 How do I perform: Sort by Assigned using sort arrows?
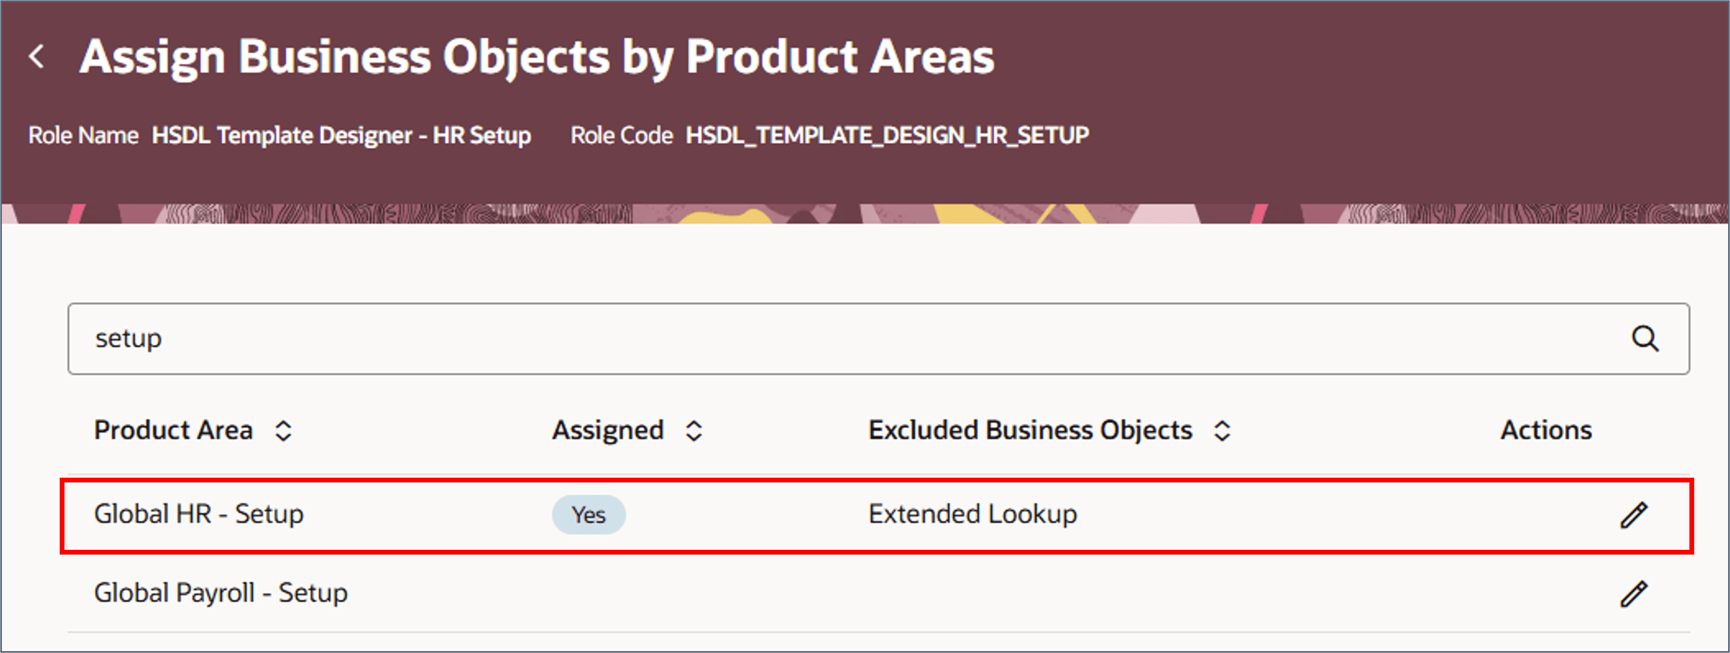(x=694, y=430)
